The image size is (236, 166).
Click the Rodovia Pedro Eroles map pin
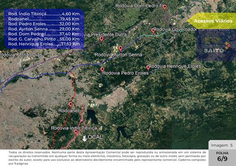[x=102, y=70]
